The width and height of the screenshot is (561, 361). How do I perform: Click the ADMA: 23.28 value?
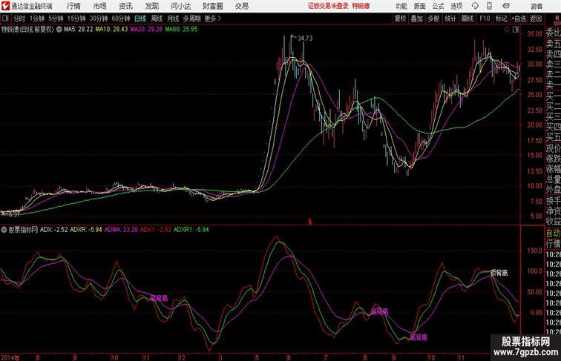pos(121,230)
